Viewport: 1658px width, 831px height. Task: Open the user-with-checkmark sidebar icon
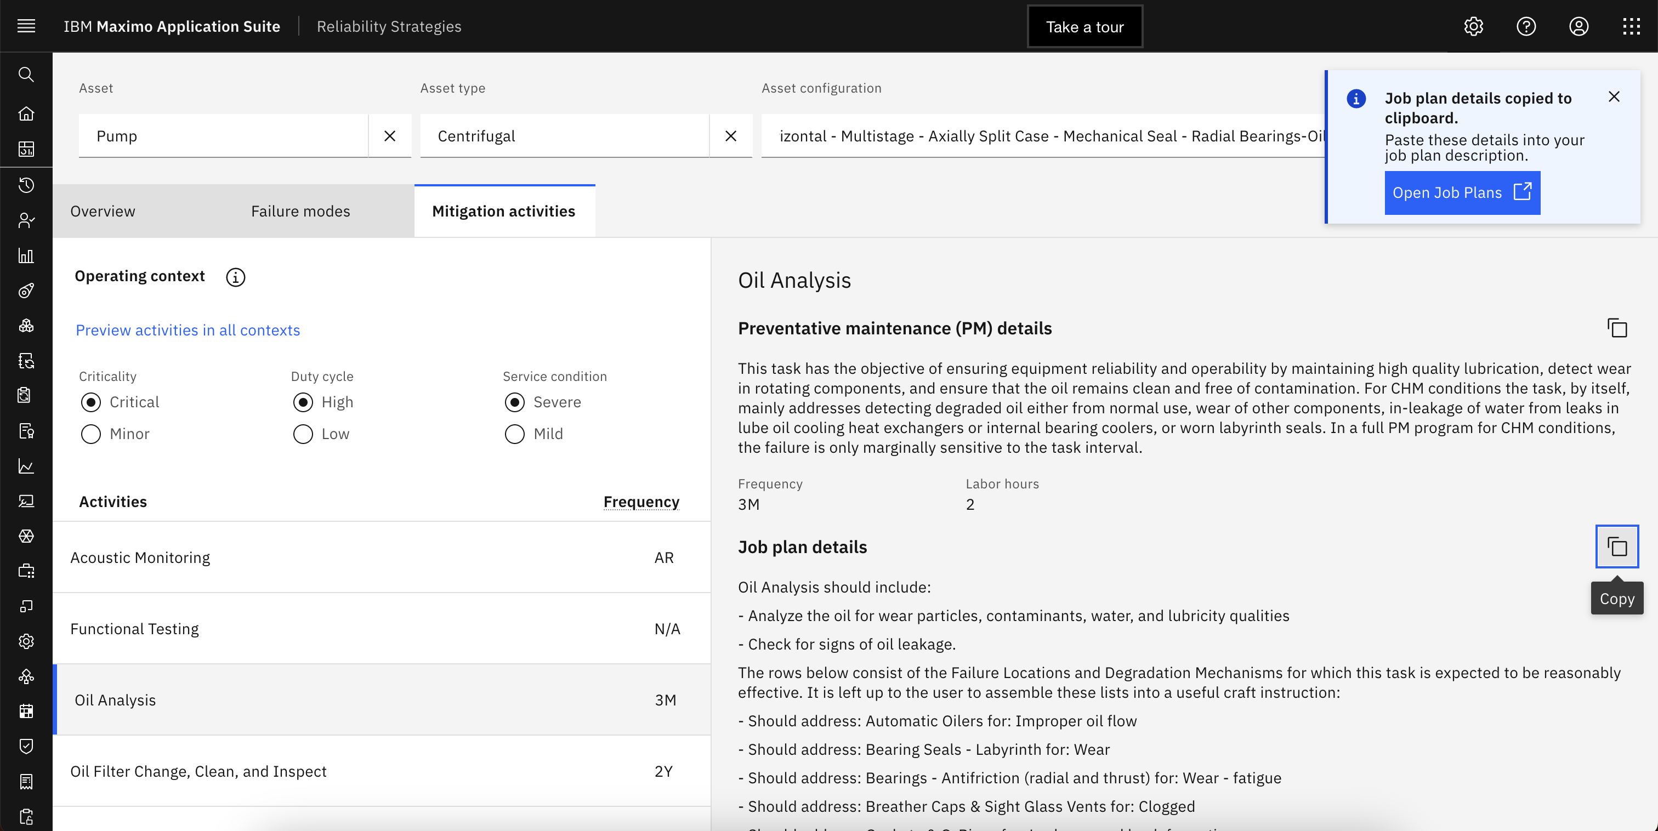pos(26,221)
